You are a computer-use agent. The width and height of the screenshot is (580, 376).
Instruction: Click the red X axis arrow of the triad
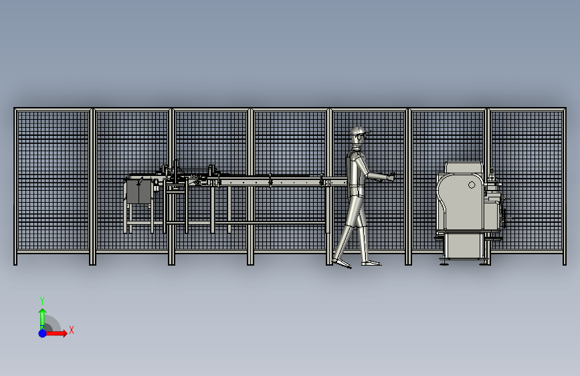pos(56,333)
